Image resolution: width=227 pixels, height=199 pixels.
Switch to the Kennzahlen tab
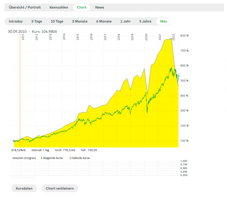[59, 7]
